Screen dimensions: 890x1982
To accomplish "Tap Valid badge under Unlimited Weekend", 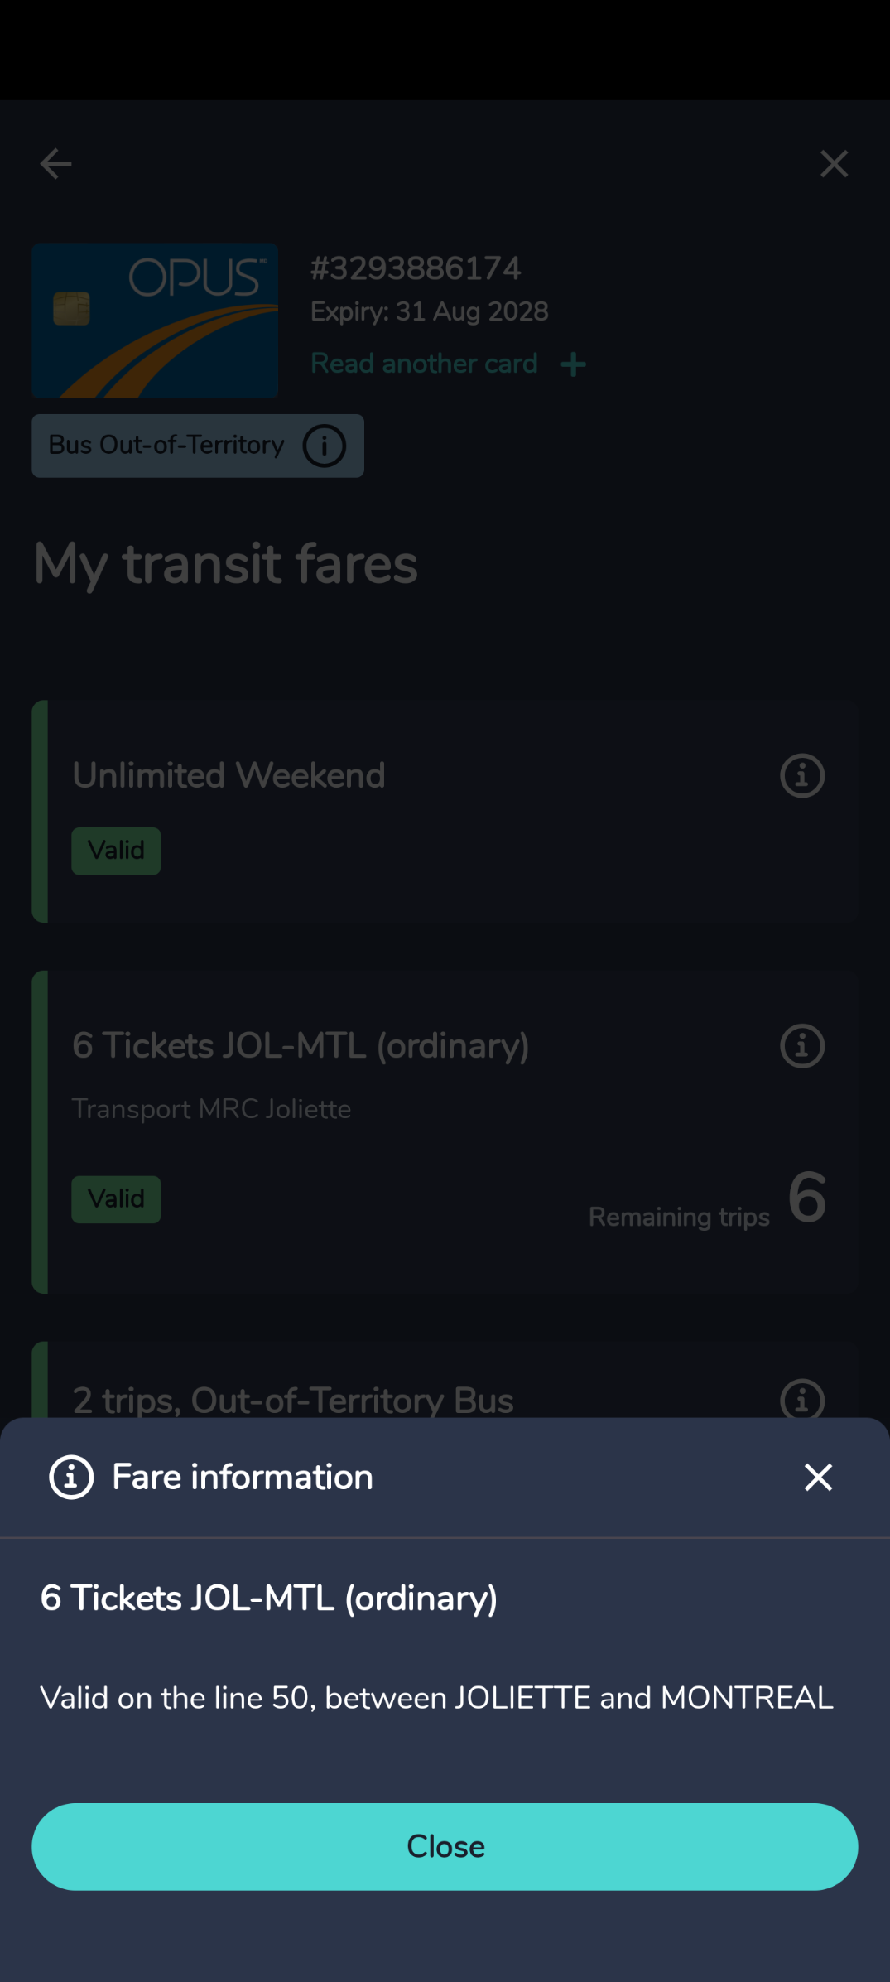I will point(116,851).
